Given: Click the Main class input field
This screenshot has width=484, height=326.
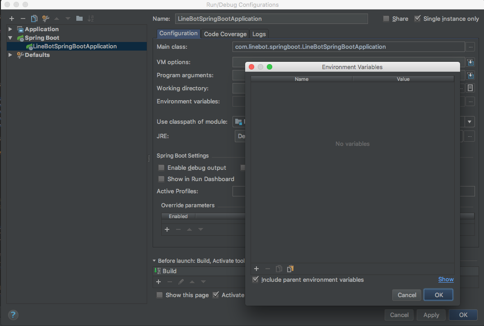Looking at the screenshot, I should click(x=349, y=47).
